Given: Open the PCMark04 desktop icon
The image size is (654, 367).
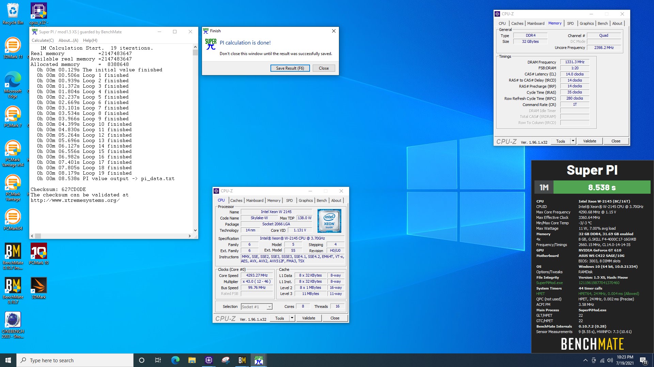Looking at the screenshot, I should [13, 219].
